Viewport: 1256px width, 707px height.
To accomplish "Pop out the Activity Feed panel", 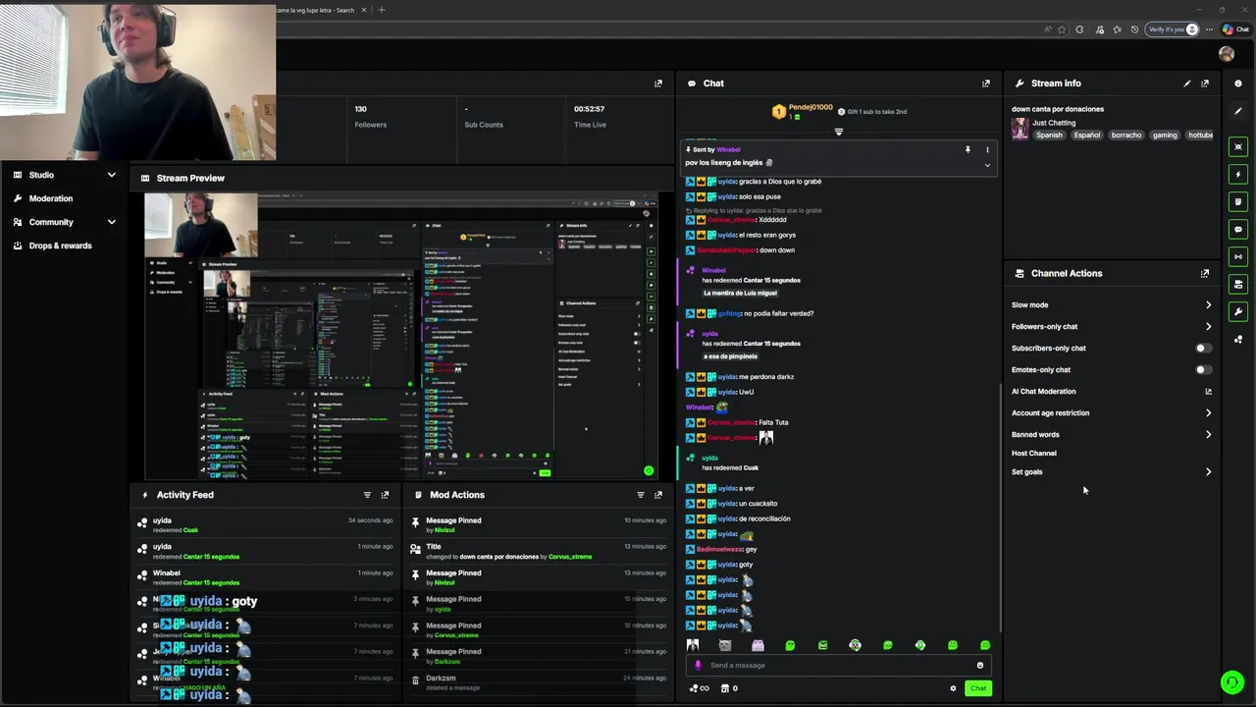I will 385,495.
